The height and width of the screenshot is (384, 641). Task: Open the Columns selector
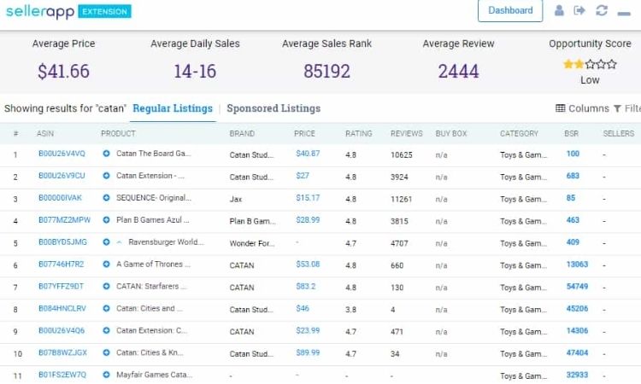click(x=582, y=108)
